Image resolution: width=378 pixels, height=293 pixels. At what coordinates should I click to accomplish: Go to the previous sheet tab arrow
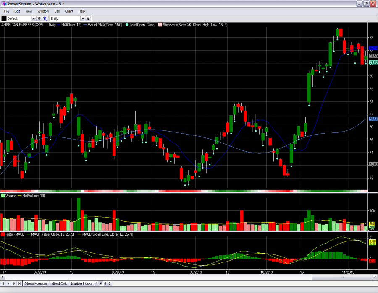(x=8, y=284)
